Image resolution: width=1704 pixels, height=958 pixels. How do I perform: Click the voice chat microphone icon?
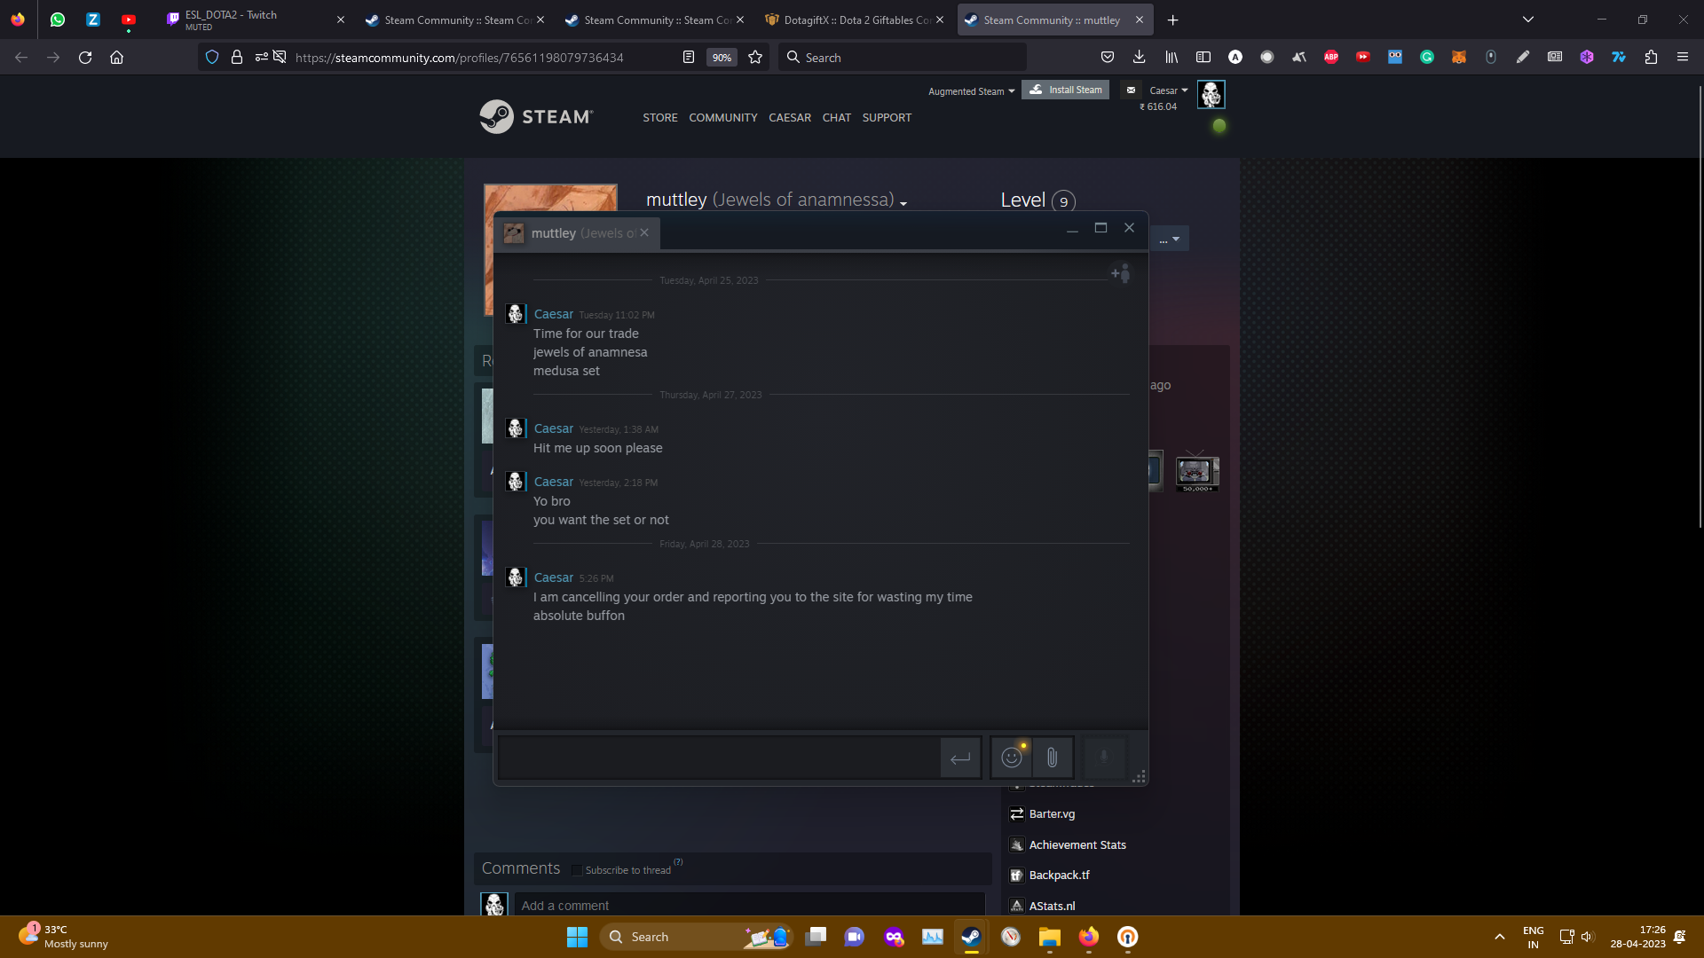(x=1104, y=758)
